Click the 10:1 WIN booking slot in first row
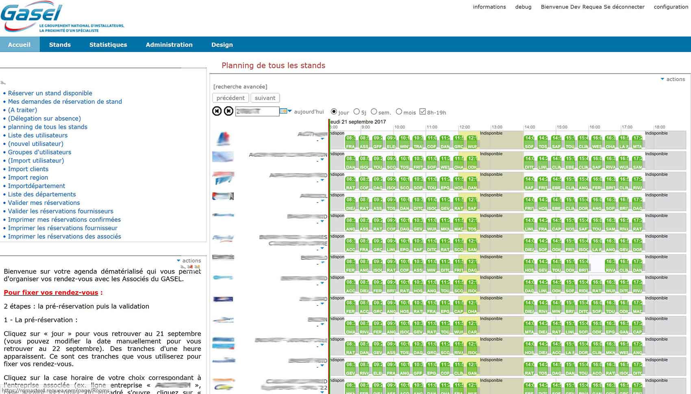This screenshot has width=691, height=394. (404, 142)
